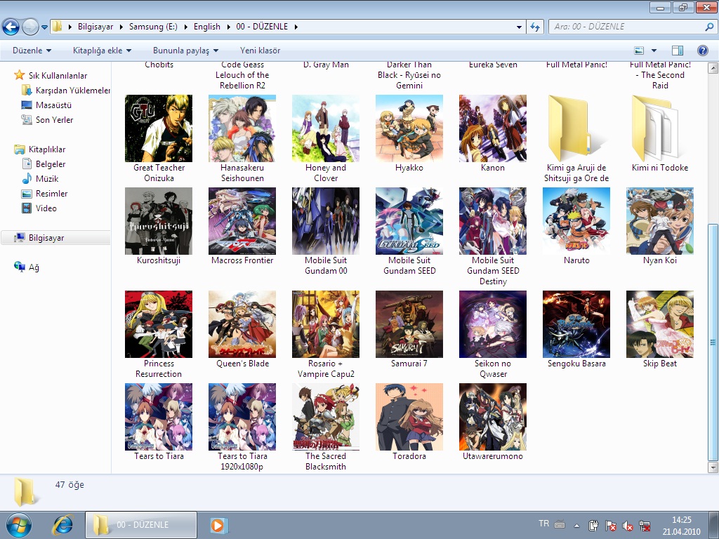The height and width of the screenshot is (539, 719).
Task: Open the change view dropdown arrow
Action: [654, 51]
